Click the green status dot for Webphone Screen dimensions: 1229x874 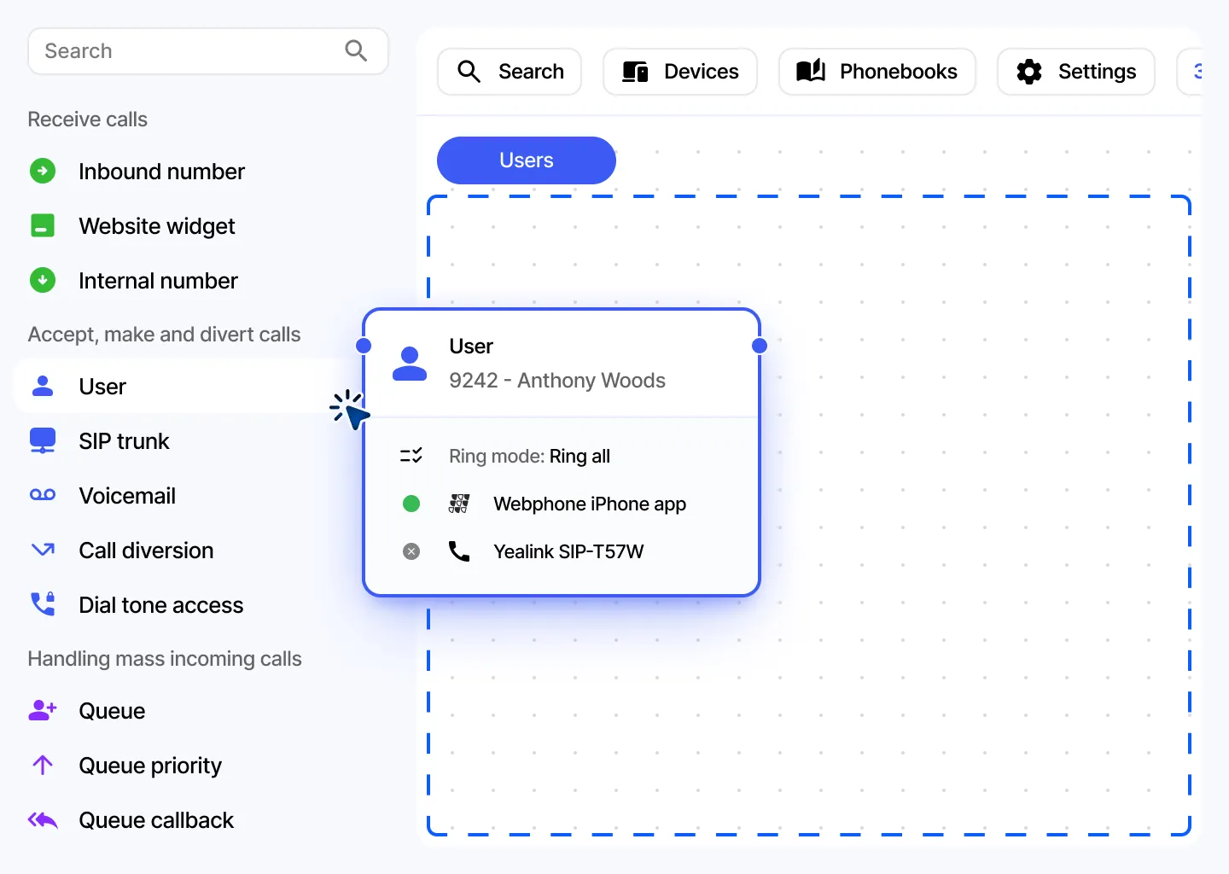pos(411,504)
